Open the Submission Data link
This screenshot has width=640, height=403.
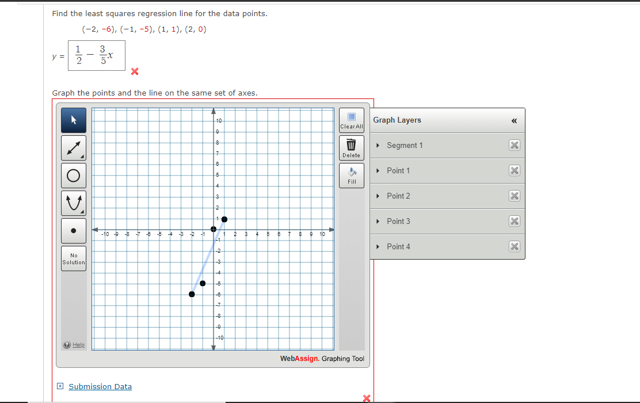click(100, 386)
